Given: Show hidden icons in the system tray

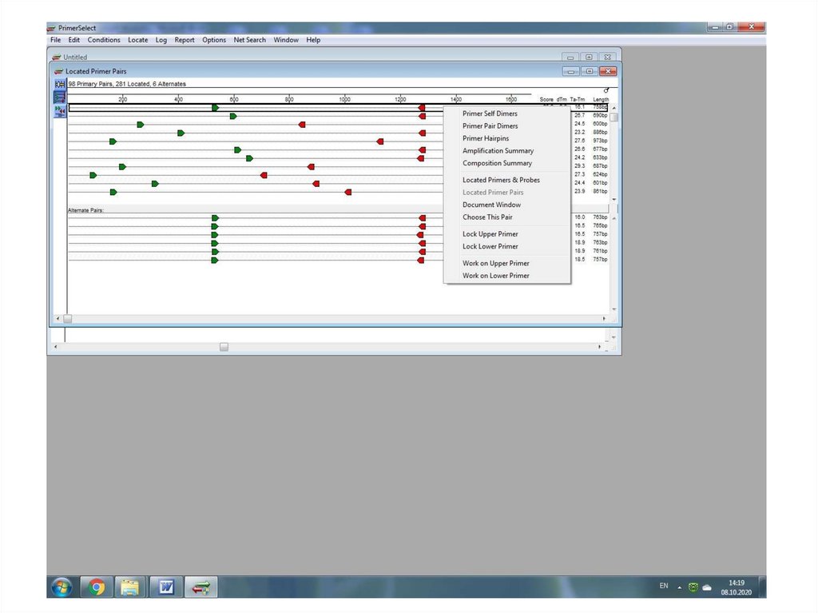Looking at the screenshot, I should (680, 587).
